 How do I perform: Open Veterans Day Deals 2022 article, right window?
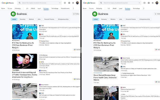tap(128, 89)
